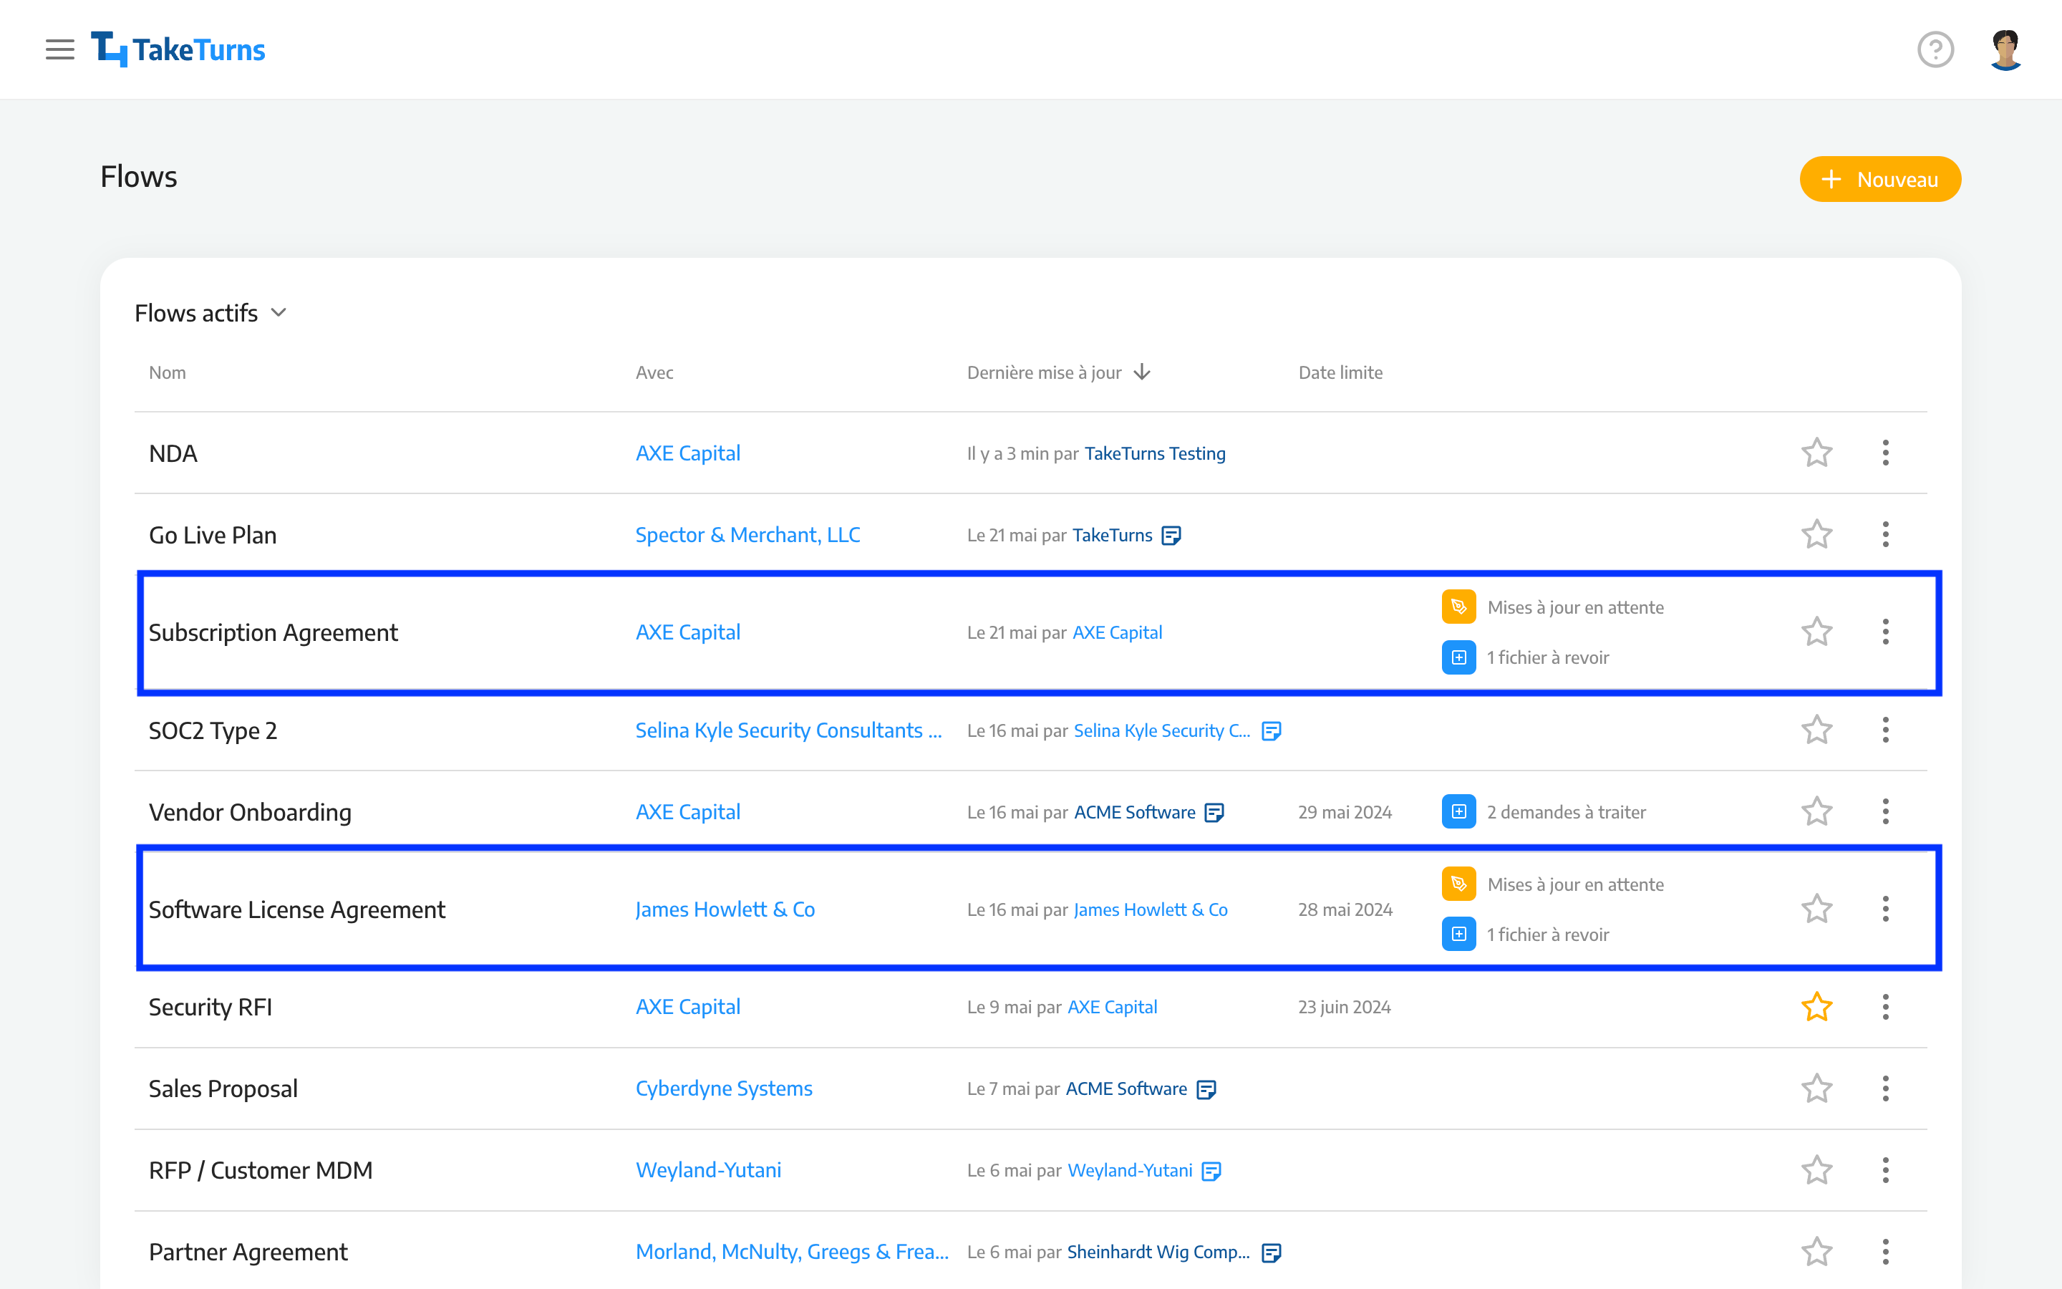
Task: Click Selina Kyle Security Consultants in Avec column
Action: [788, 730]
